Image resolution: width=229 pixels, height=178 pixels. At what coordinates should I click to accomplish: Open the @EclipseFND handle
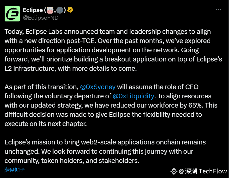pyautogui.click(x=41, y=18)
